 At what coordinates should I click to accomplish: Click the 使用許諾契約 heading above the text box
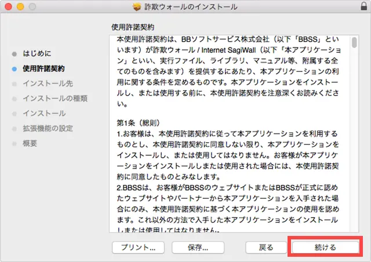point(133,27)
